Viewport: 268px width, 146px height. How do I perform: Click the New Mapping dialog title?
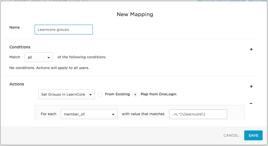(x=135, y=14)
